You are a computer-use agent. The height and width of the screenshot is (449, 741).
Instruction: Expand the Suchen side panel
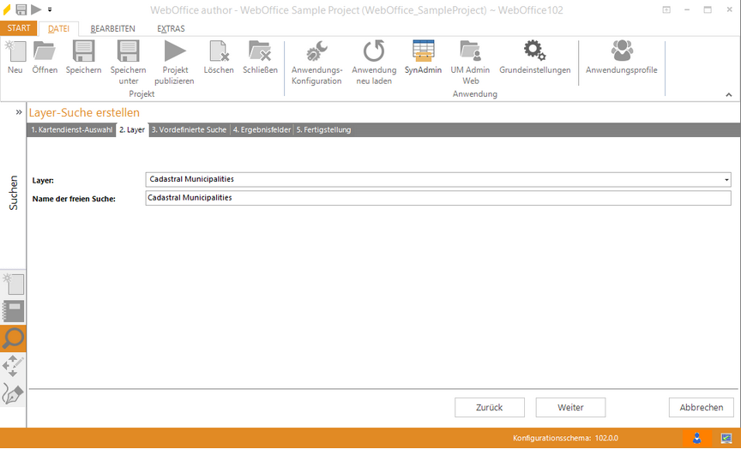[x=18, y=111]
